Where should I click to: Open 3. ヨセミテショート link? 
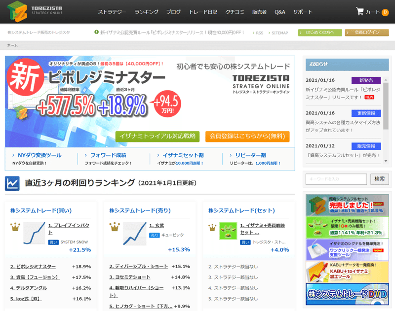click(130, 277)
